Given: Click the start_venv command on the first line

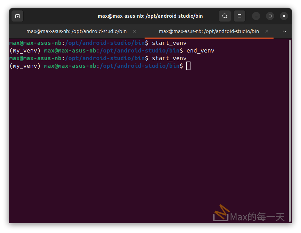Looking at the screenshot, I should pos(169,43).
